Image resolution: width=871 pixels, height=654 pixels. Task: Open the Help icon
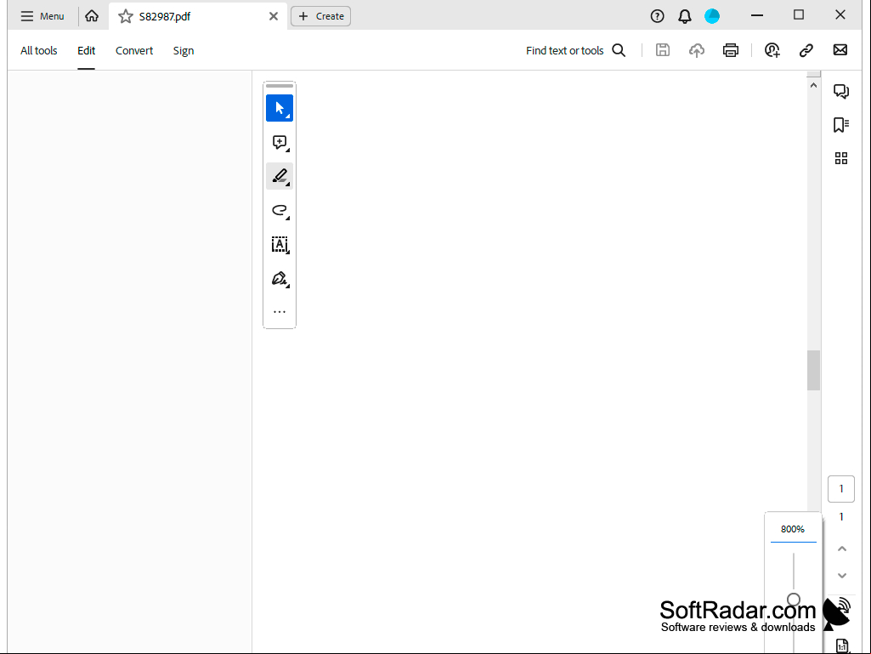pyautogui.click(x=657, y=16)
